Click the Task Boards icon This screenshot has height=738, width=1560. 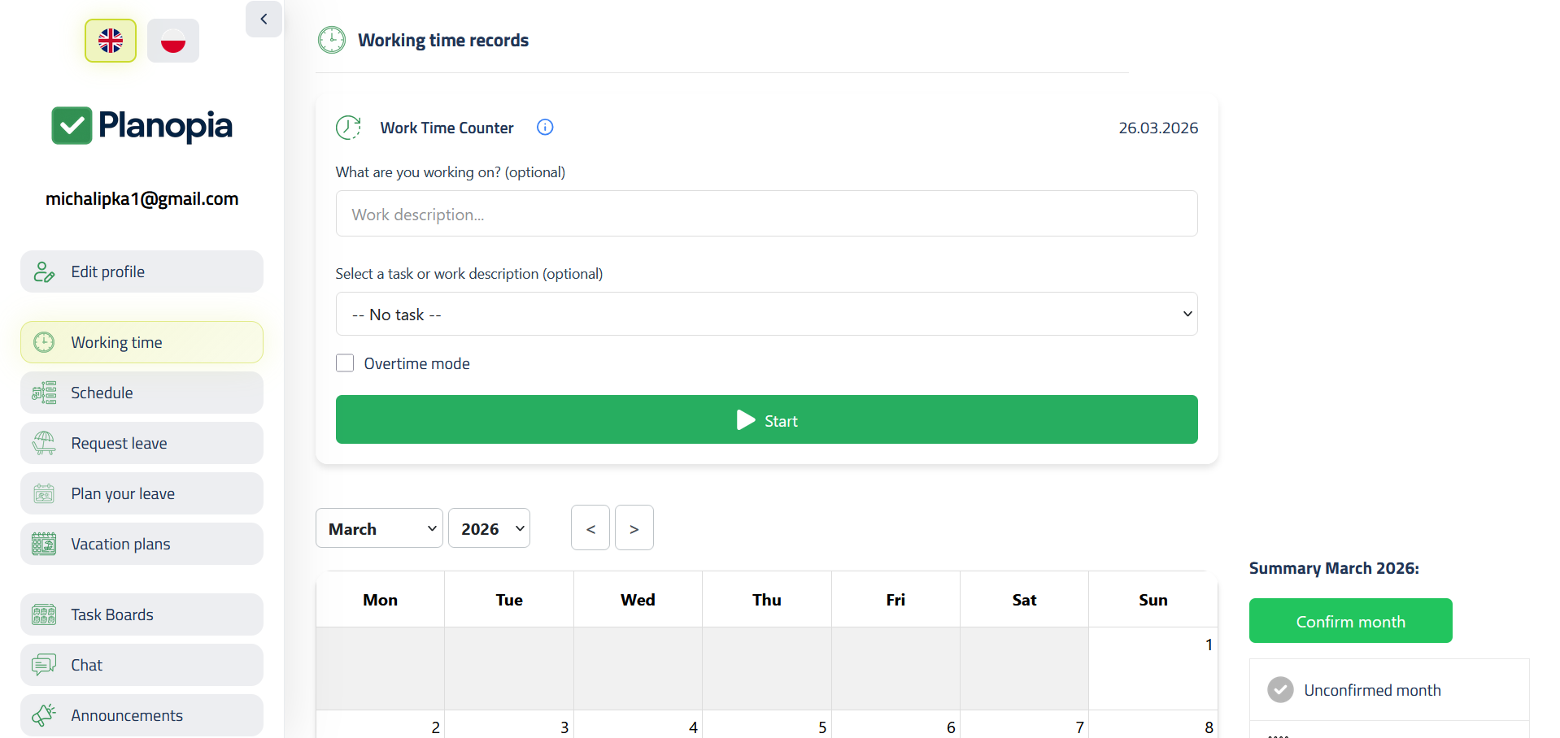(x=44, y=614)
